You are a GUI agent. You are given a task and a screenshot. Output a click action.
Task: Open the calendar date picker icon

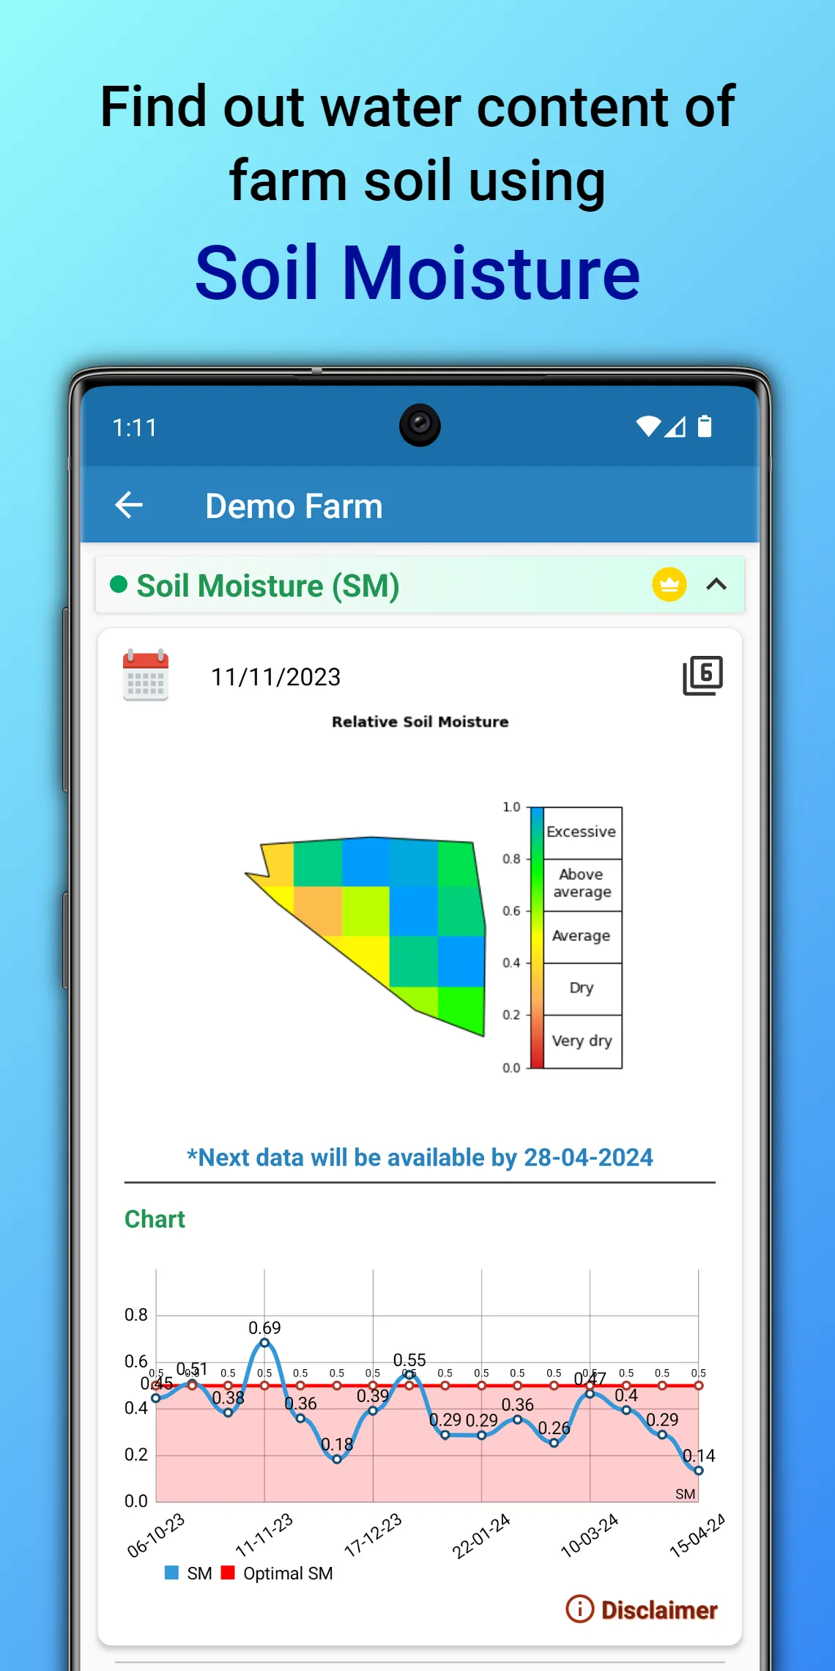click(x=146, y=675)
